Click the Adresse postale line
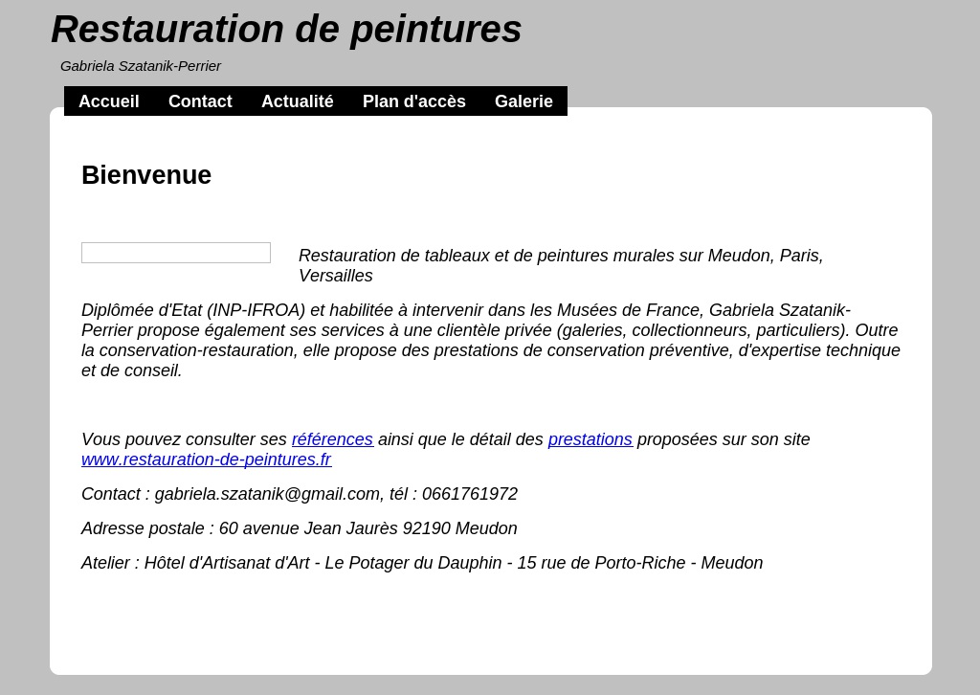Viewport: 980px width, 695px height. click(300, 528)
